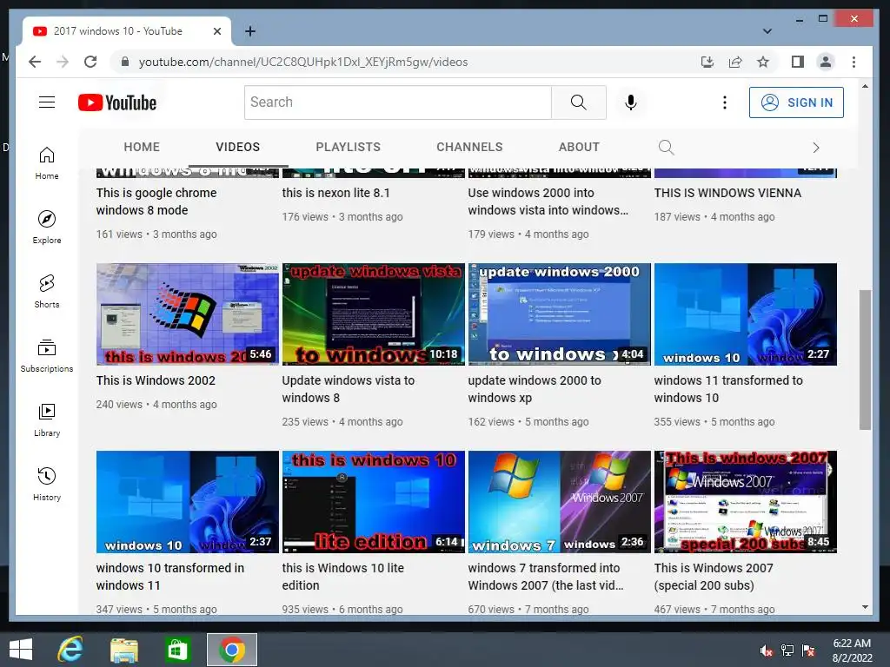Click the search magnifier button
890x667 pixels.
(x=578, y=102)
